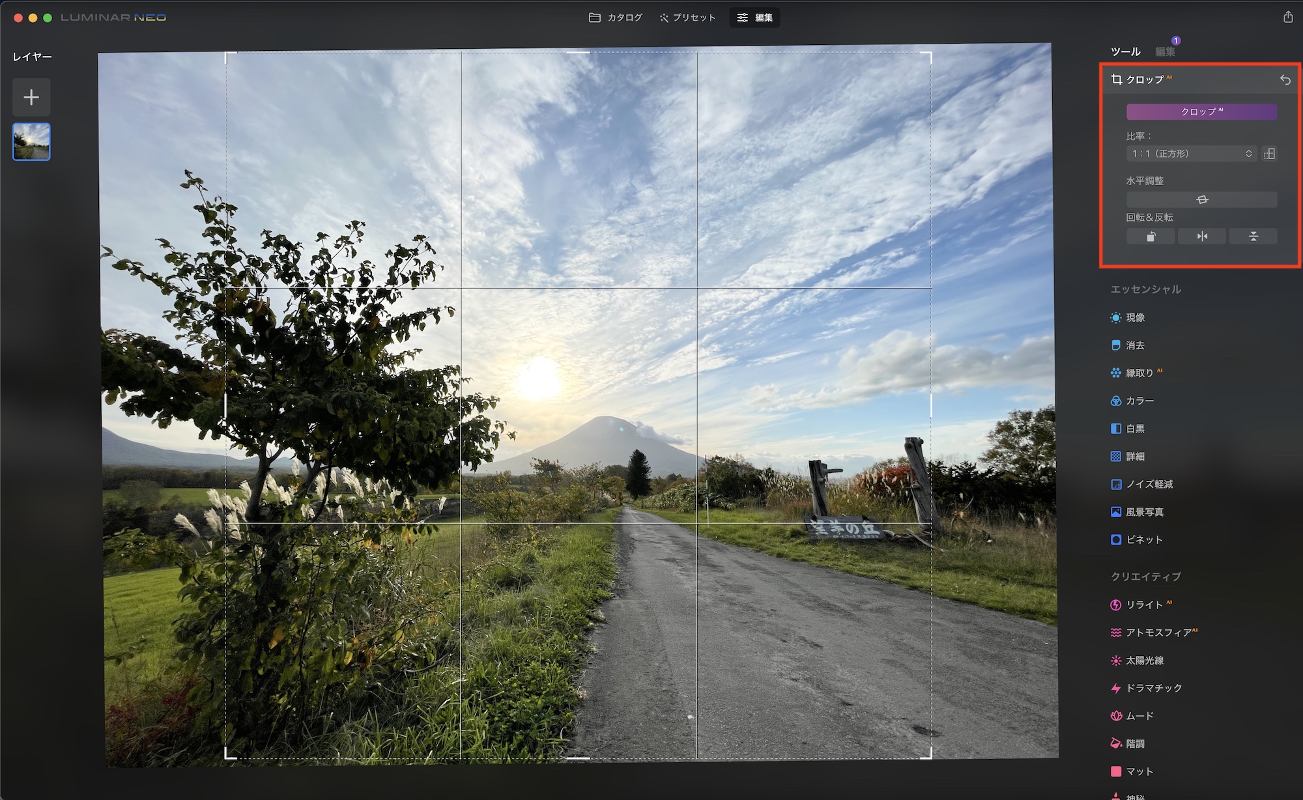This screenshot has height=800, width=1303.
Task: Switch to the プリセット tab
Action: [687, 18]
